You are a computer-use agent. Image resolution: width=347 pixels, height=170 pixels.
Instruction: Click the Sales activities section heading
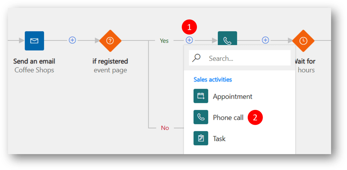tap(212, 80)
